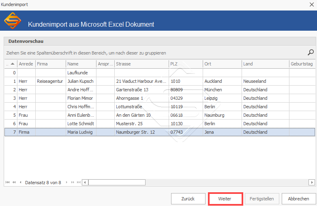317x206 pixels.
Task: Select the Julian Kupsch name cell
Action: point(81,81)
